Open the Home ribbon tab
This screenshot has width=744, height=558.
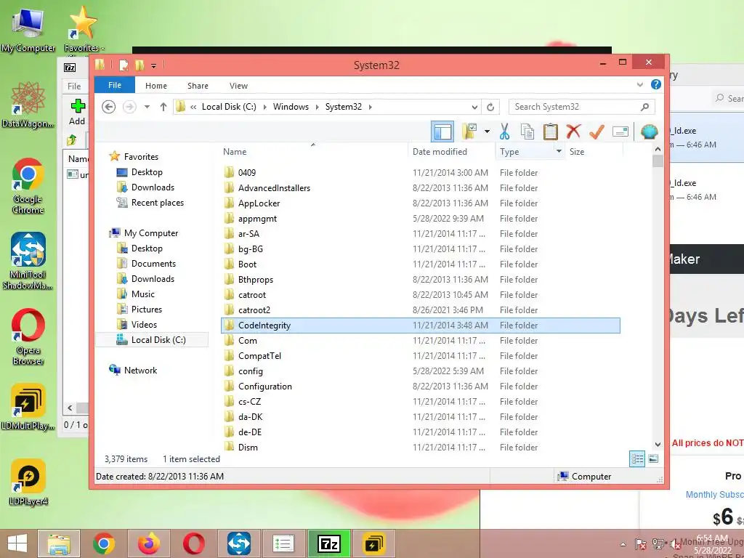point(156,86)
